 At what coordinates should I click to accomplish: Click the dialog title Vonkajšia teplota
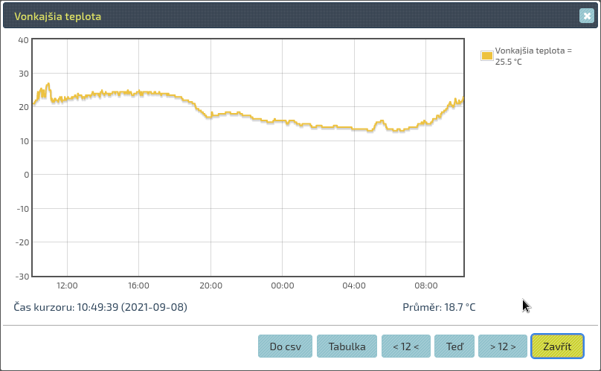pos(58,16)
